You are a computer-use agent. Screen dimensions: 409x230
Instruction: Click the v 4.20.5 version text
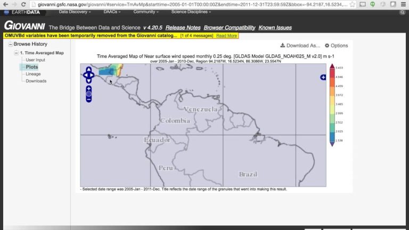coord(153,28)
